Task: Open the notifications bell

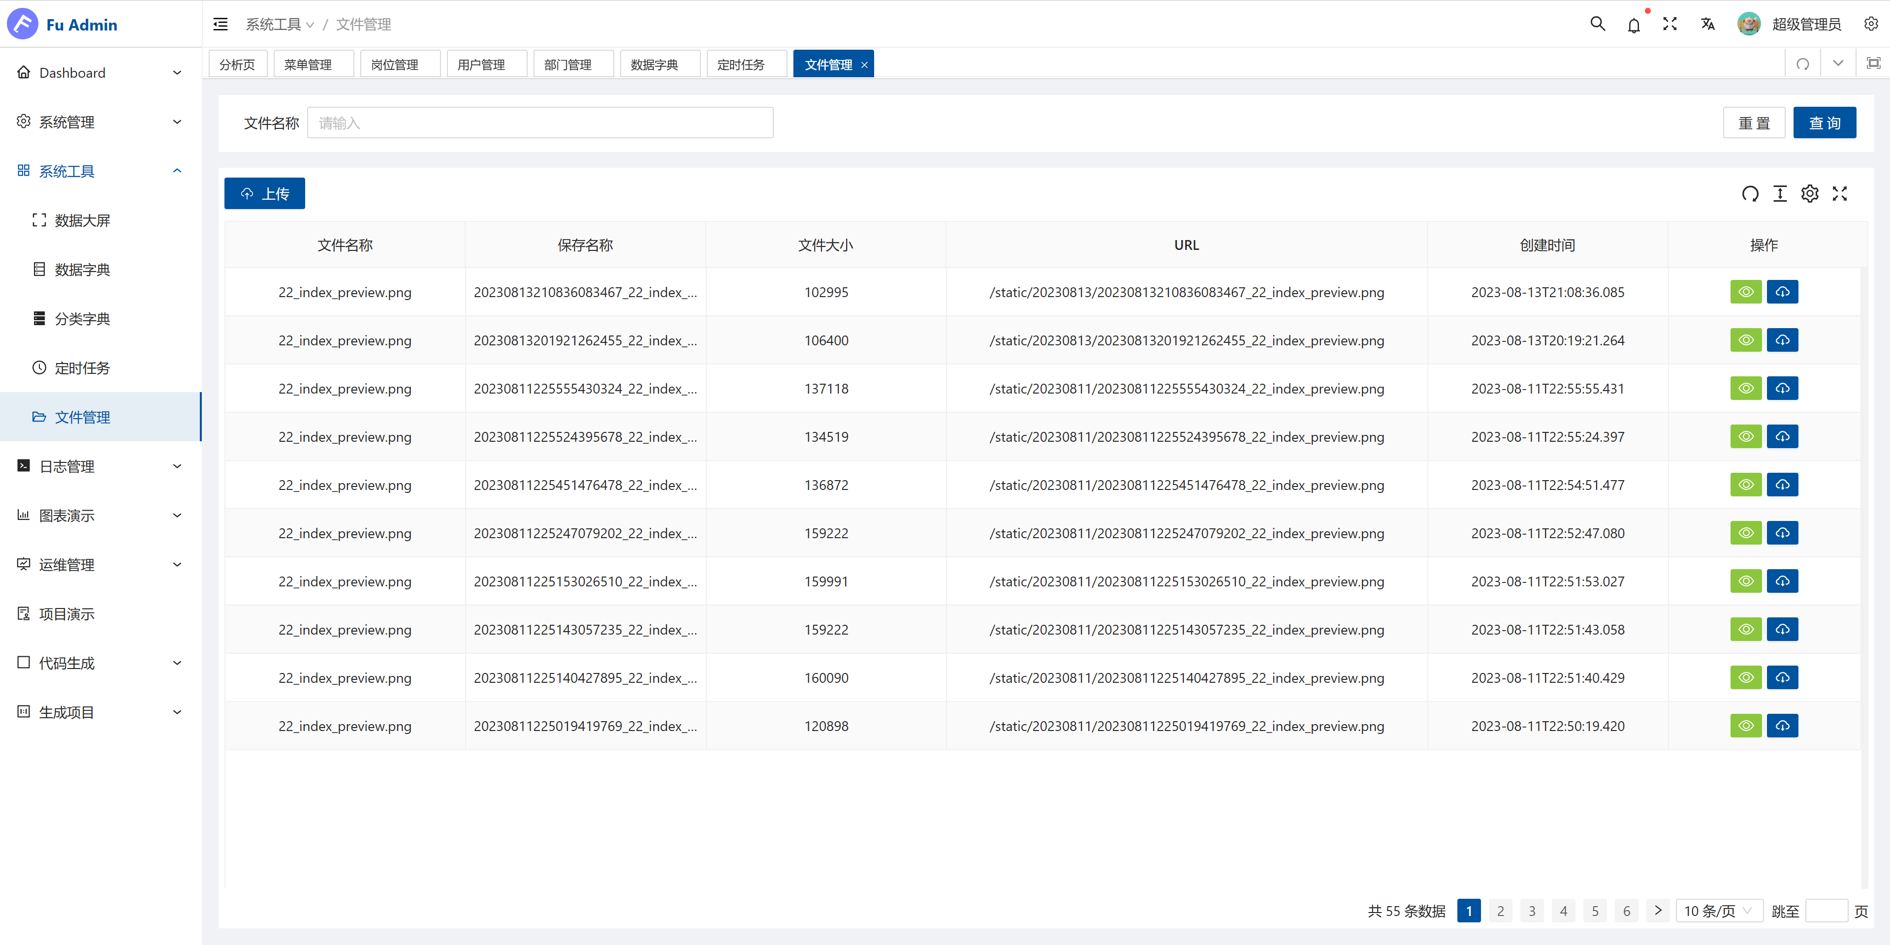Action: click(x=1633, y=26)
